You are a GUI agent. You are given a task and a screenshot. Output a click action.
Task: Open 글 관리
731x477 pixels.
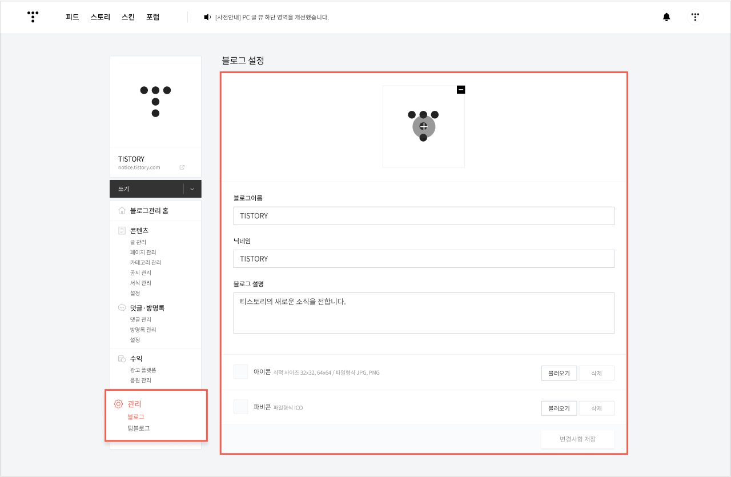coord(138,242)
